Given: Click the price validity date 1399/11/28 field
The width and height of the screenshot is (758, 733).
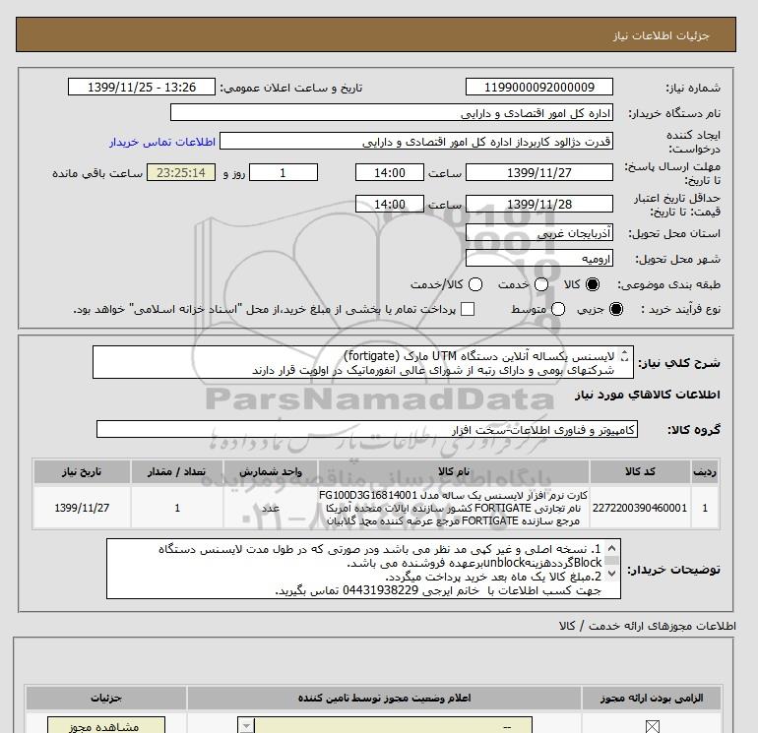Looking at the screenshot, I should 539,204.
